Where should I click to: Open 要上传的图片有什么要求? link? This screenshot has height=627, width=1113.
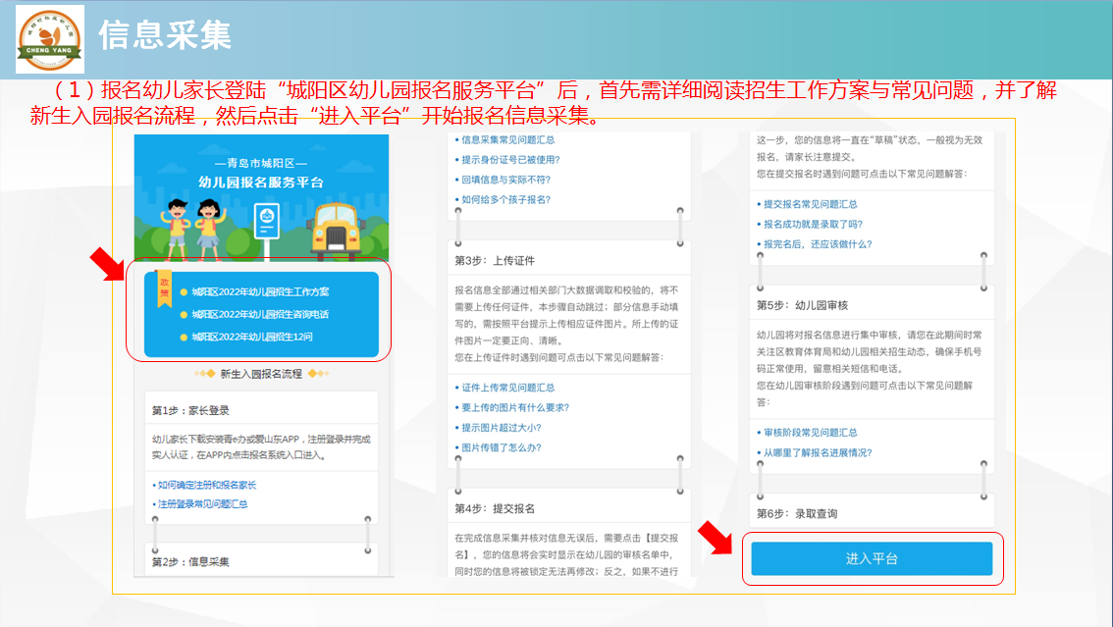click(515, 407)
